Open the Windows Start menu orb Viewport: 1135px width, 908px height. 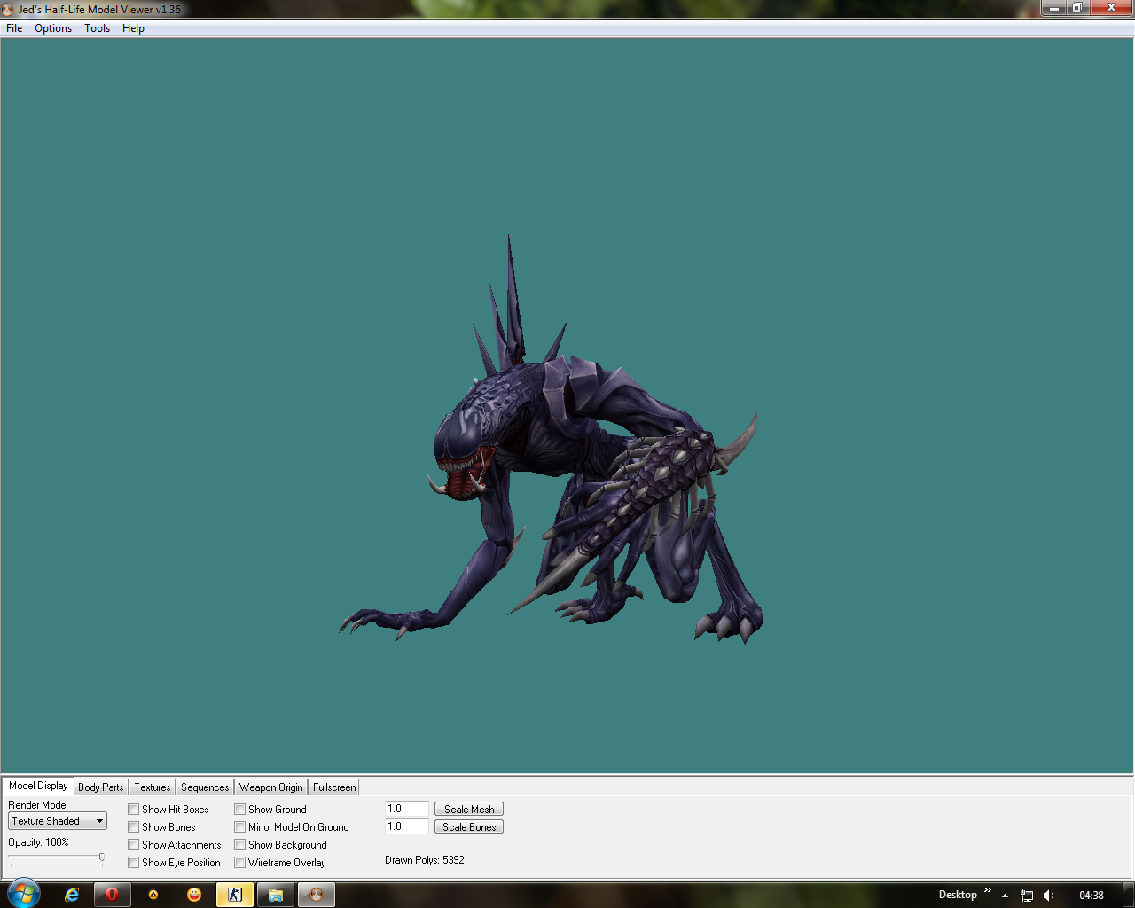point(24,894)
